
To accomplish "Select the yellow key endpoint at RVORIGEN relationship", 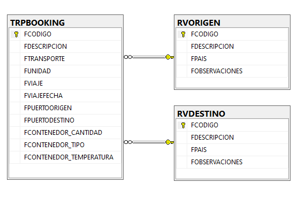I will tap(170, 57).
